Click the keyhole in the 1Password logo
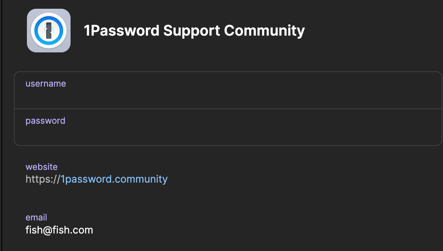443x251 pixels. (x=49, y=31)
